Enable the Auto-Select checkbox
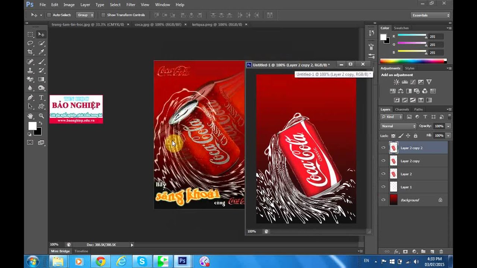Image resolution: width=477 pixels, height=268 pixels. 49,15
